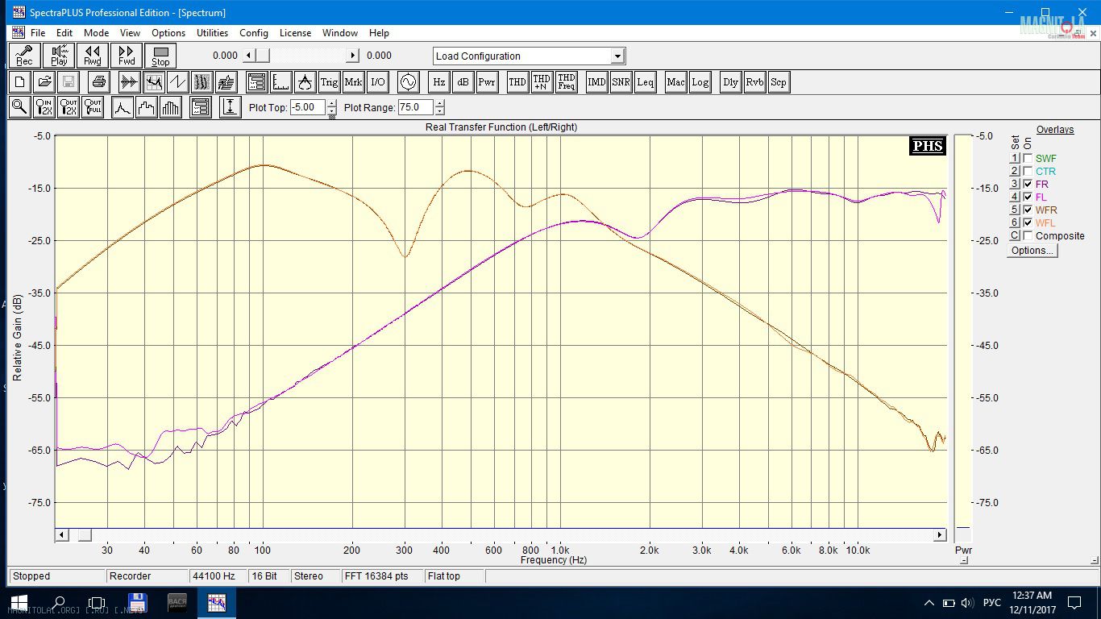Select the Zoom Out Full icon
This screenshot has width=1101, height=619.
pyautogui.click(x=93, y=107)
